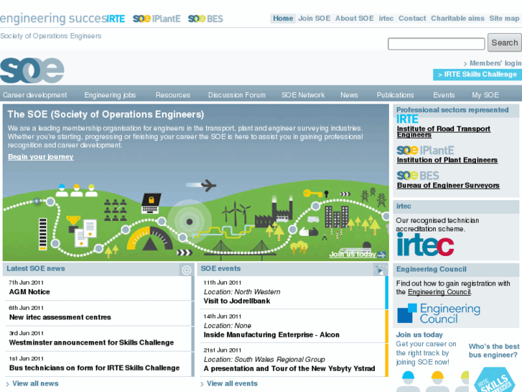Click the laptop padlock icon in banner
Viewport: 522px width, 392px height.
(151, 203)
